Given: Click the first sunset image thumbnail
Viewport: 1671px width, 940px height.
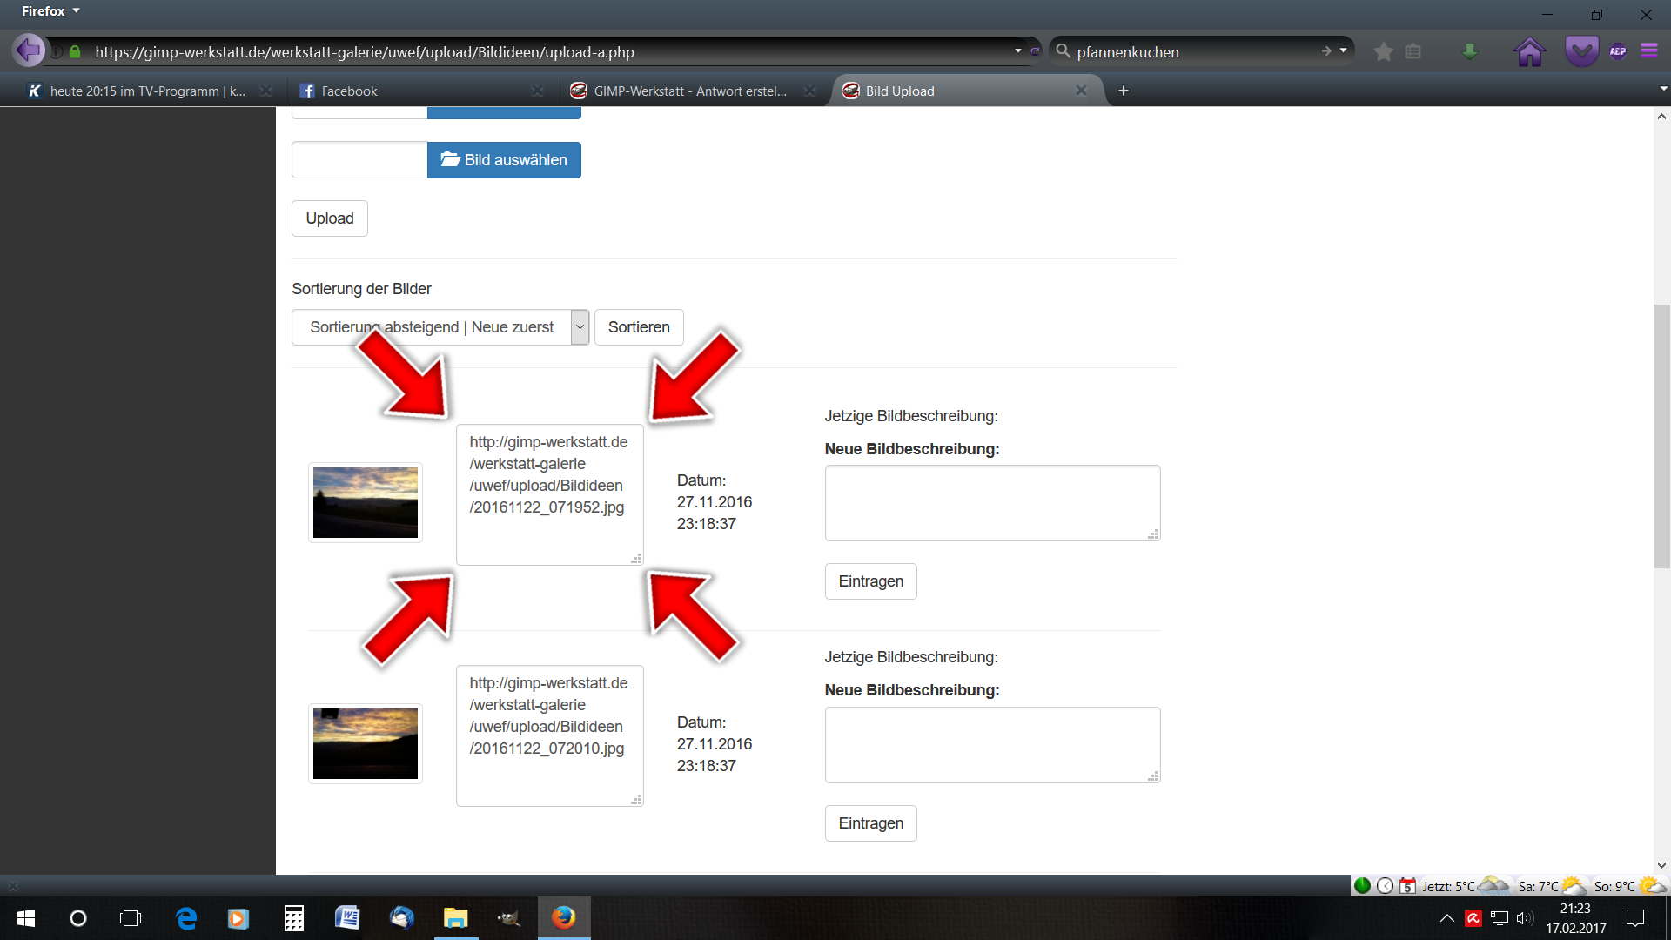Looking at the screenshot, I should tap(366, 502).
